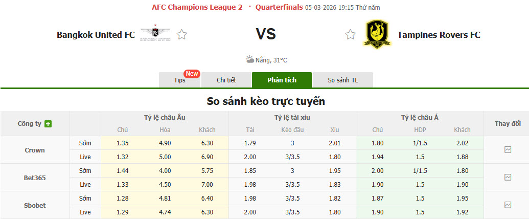Open AFC Champions League 2 link
The width and height of the screenshot is (529, 219).
[197, 8]
